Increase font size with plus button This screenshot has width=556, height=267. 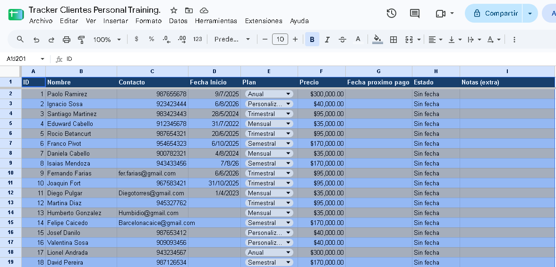pos(295,39)
